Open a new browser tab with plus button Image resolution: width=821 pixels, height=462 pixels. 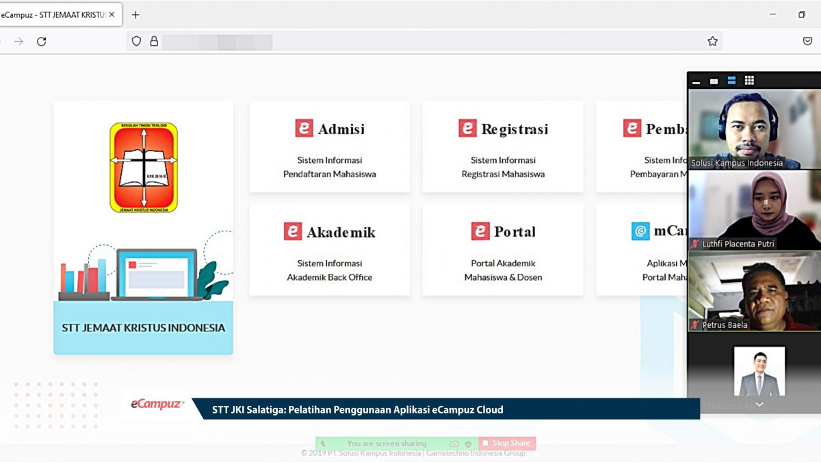click(135, 14)
